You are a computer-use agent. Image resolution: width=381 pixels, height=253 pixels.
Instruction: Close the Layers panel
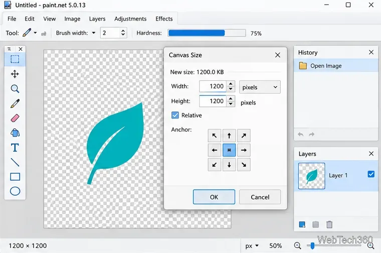(371, 154)
